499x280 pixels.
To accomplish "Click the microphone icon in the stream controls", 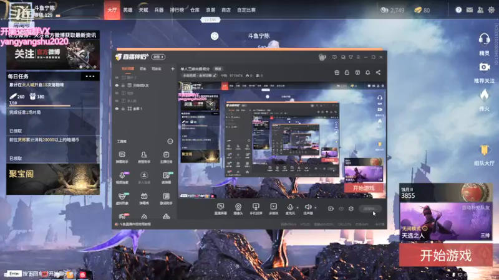I will coord(290,207).
